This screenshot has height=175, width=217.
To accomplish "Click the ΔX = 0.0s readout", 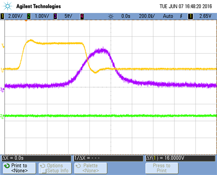I will pos(36,158).
